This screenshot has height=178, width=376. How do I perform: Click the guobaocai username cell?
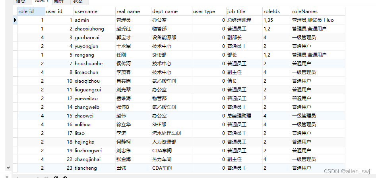tap(95, 38)
